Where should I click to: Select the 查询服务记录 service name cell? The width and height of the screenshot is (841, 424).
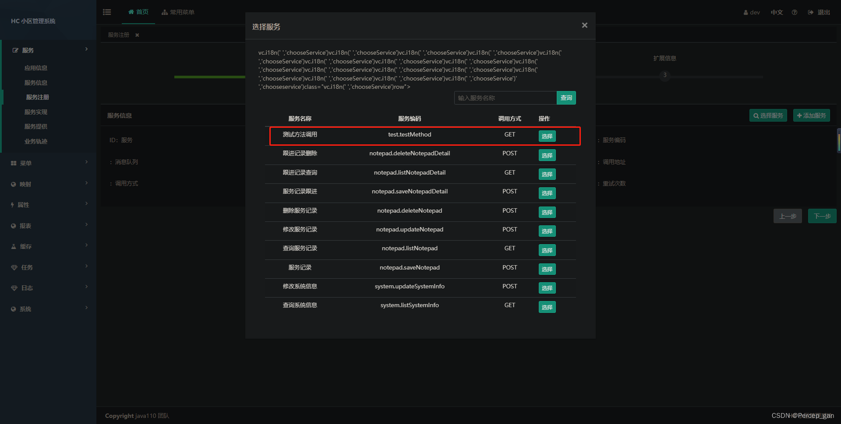pos(300,249)
